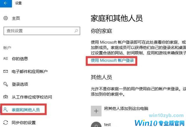Click the briefcase icon for 从工作单位或学校访问
The width and height of the screenshot is (186, 127).
(x=6, y=97)
